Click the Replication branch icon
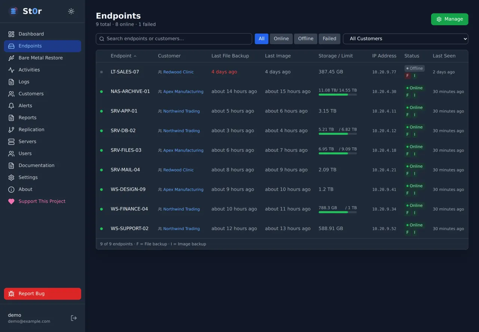This screenshot has width=479, height=332. [x=11, y=130]
